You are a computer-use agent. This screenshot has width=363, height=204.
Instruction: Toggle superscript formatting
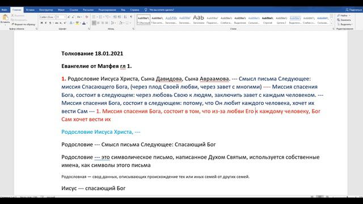65,23
